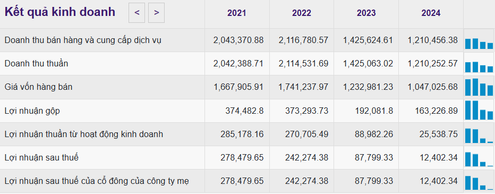Select the 2024 column header
Image resolution: width=495 pixels, height=194 pixels.
point(431,13)
